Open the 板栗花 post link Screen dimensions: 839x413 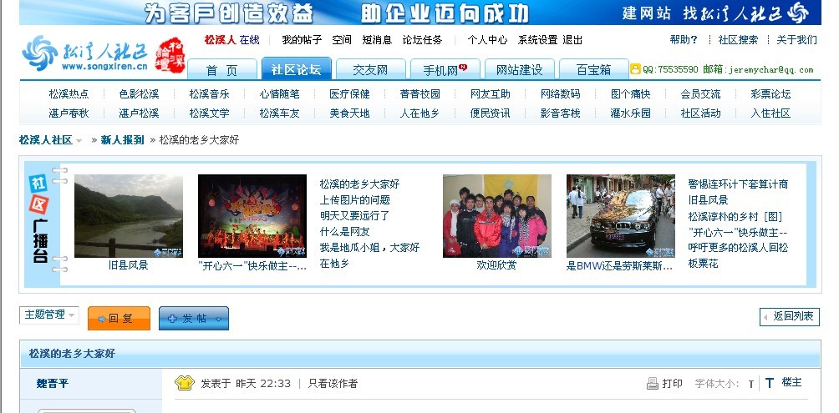[703, 264]
